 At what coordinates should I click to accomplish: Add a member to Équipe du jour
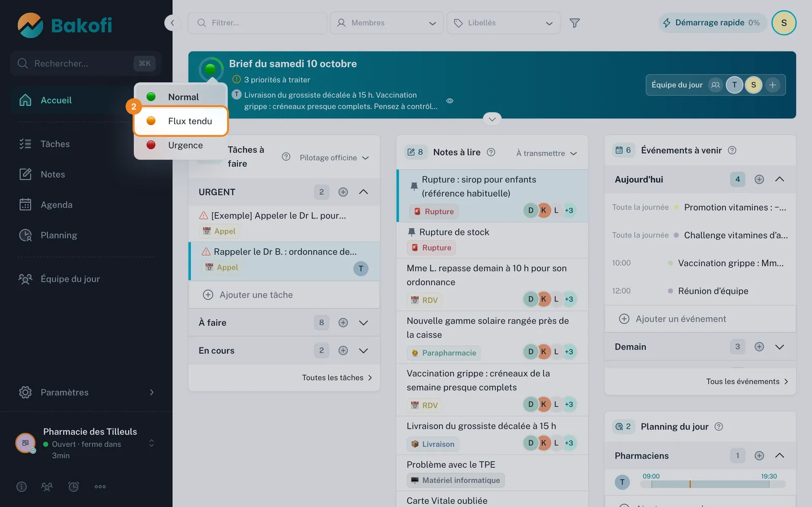[x=772, y=85]
